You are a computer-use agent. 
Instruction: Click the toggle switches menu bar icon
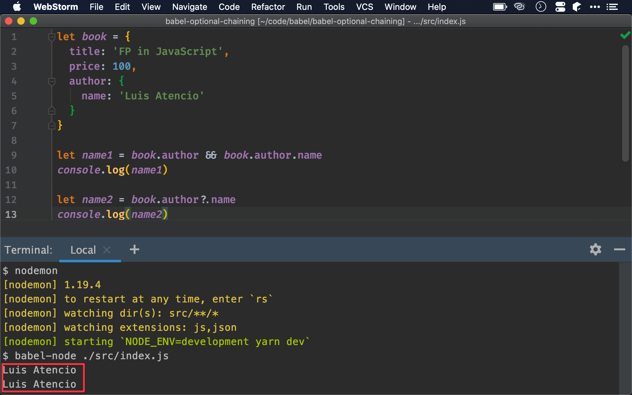(560, 7)
